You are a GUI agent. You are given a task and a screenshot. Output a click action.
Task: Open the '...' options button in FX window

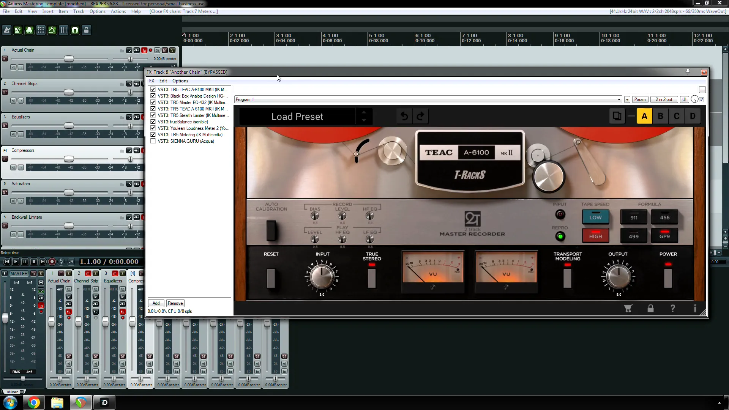702,90
